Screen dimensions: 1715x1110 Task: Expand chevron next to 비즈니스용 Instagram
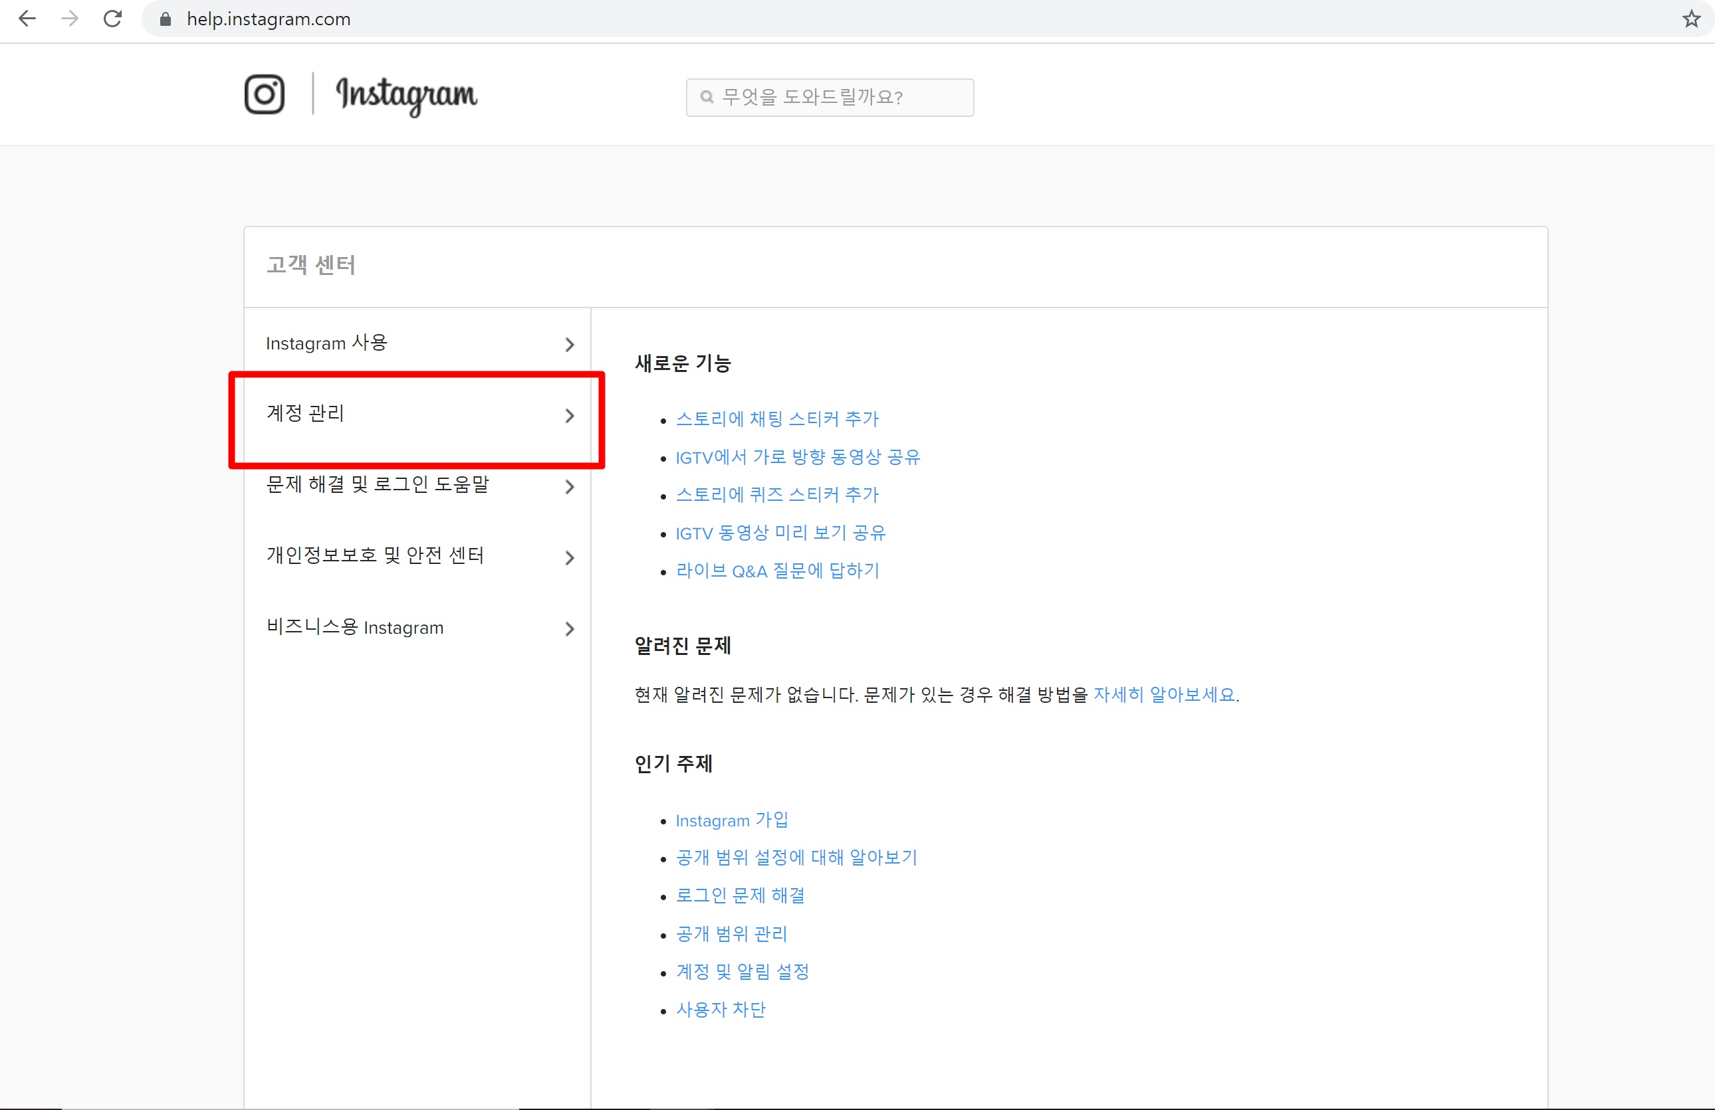(569, 629)
